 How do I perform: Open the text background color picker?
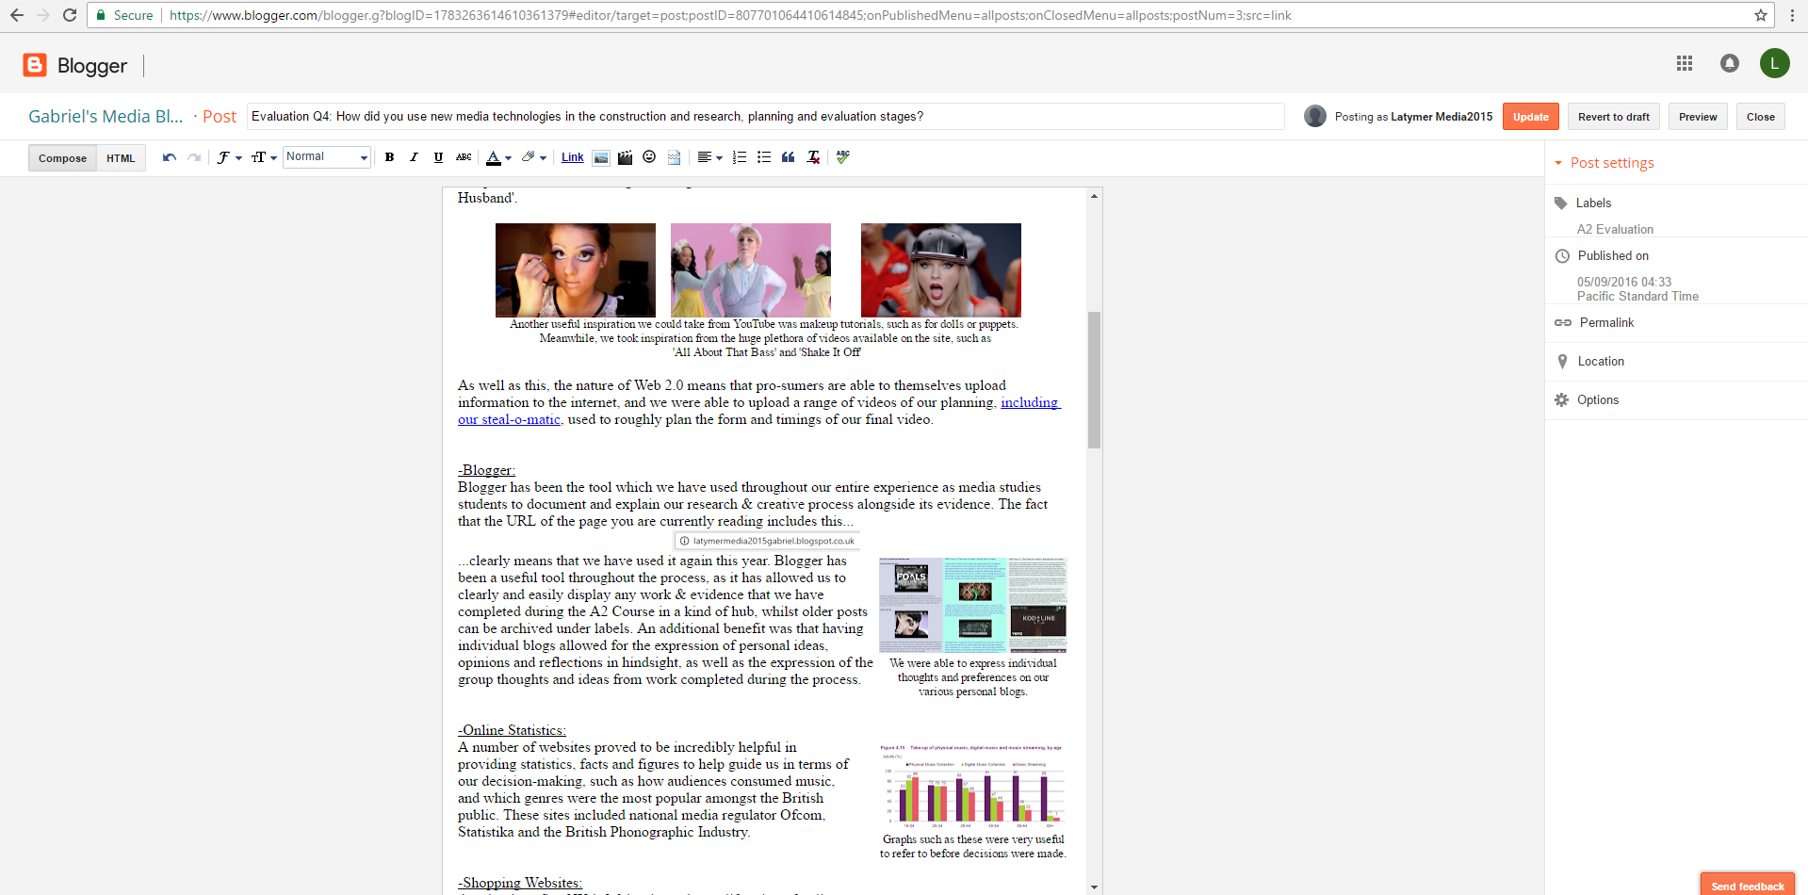533,157
